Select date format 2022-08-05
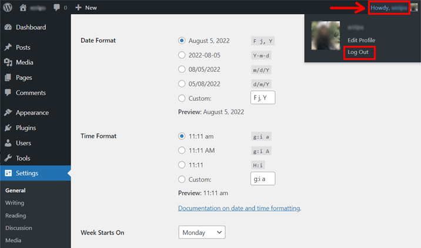The height and width of the screenshot is (248, 421). [182, 55]
